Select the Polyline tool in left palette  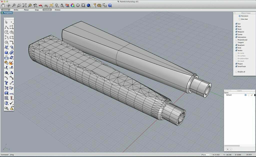6,27
